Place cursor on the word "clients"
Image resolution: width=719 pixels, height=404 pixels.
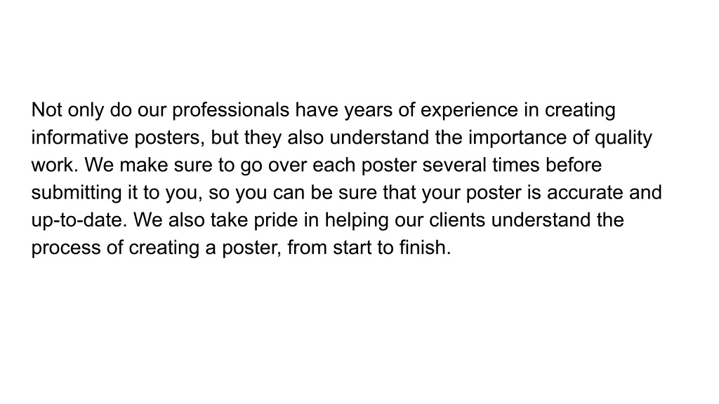pos(457,220)
